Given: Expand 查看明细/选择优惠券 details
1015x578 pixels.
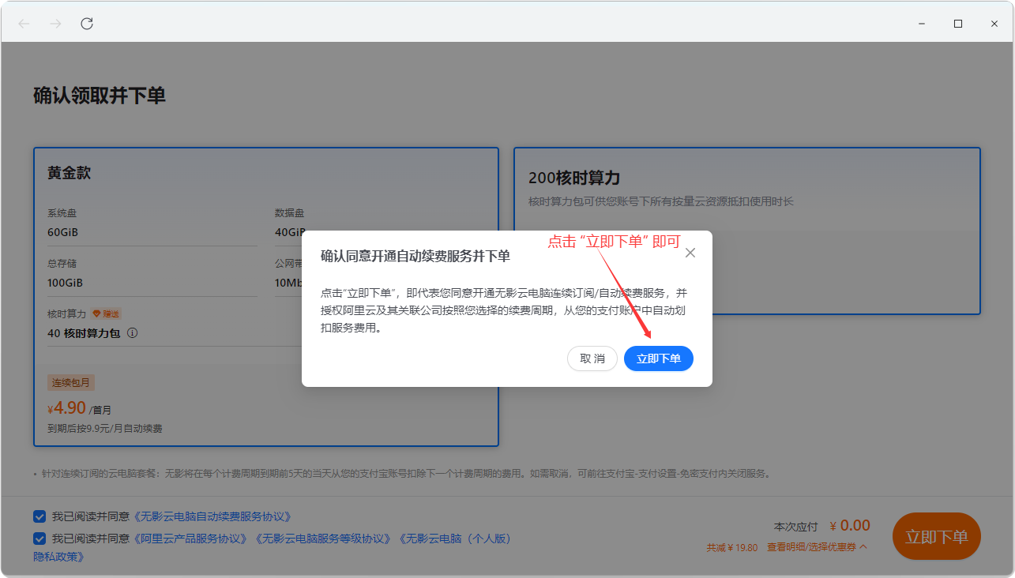Looking at the screenshot, I should tap(817, 546).
